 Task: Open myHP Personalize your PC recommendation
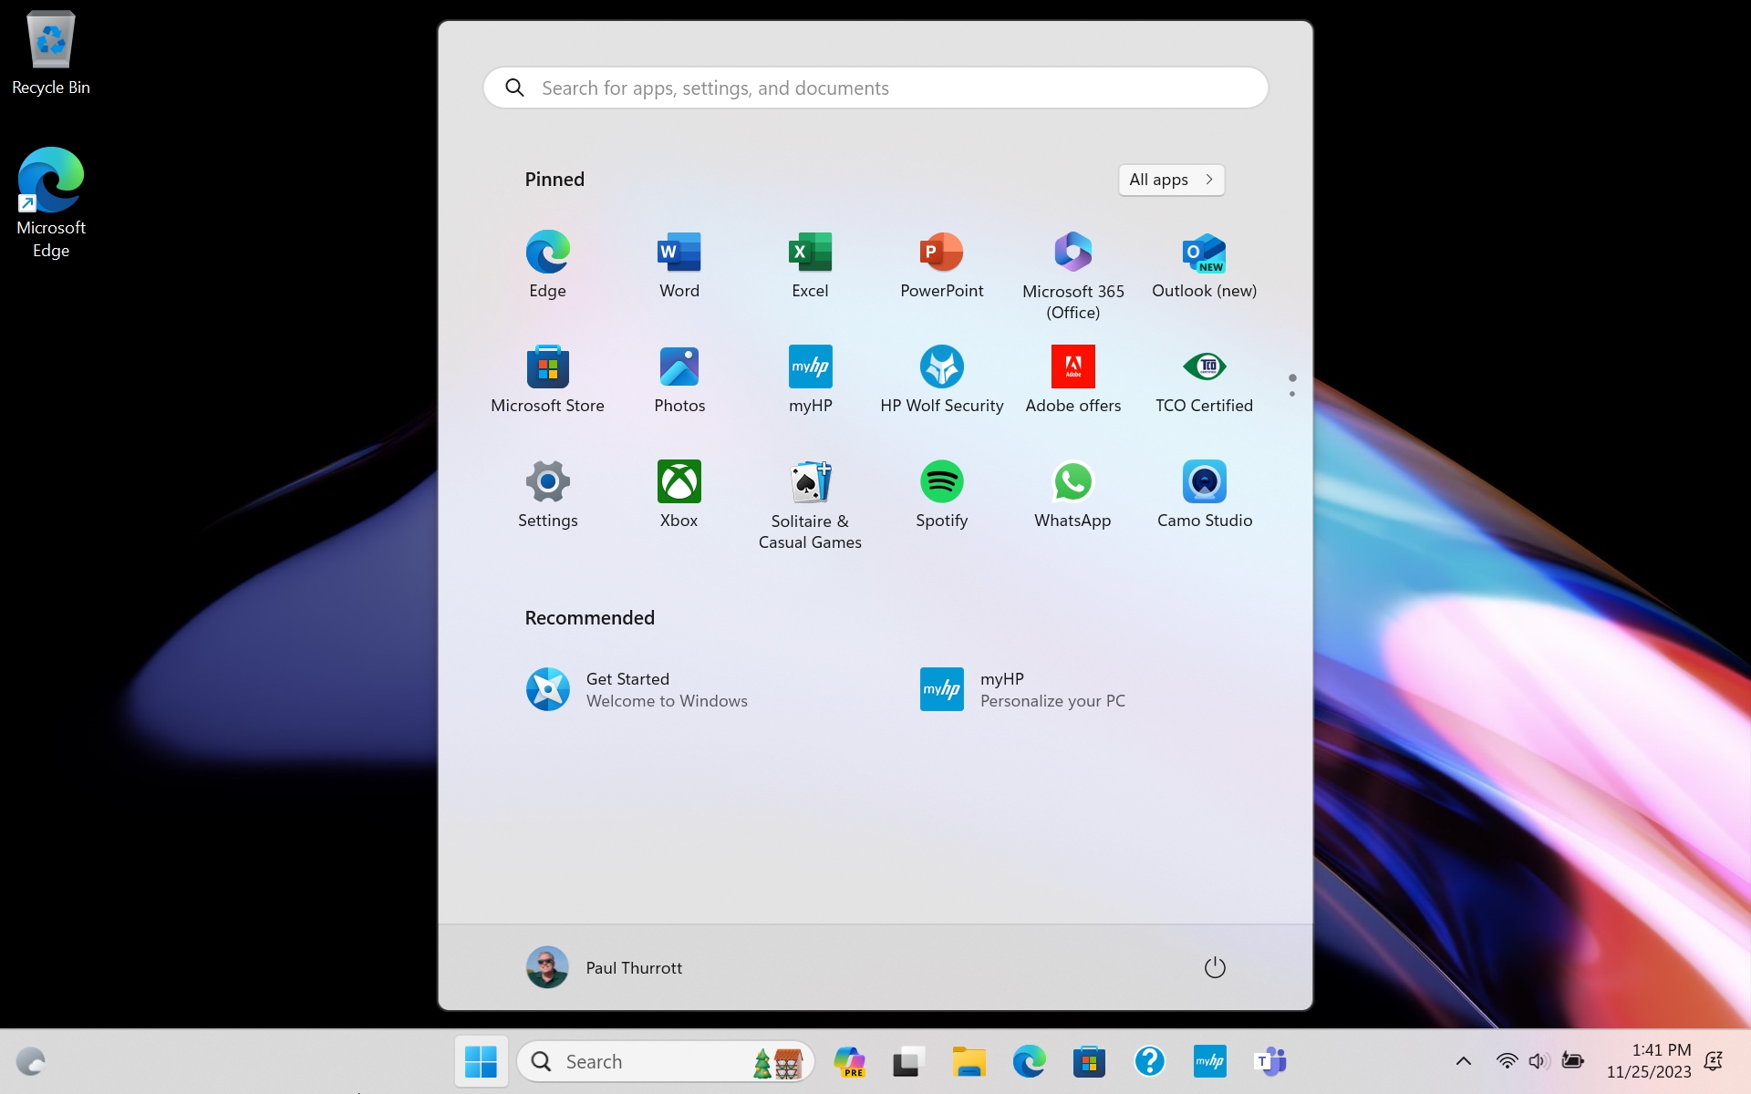(x=1023, y=689)
